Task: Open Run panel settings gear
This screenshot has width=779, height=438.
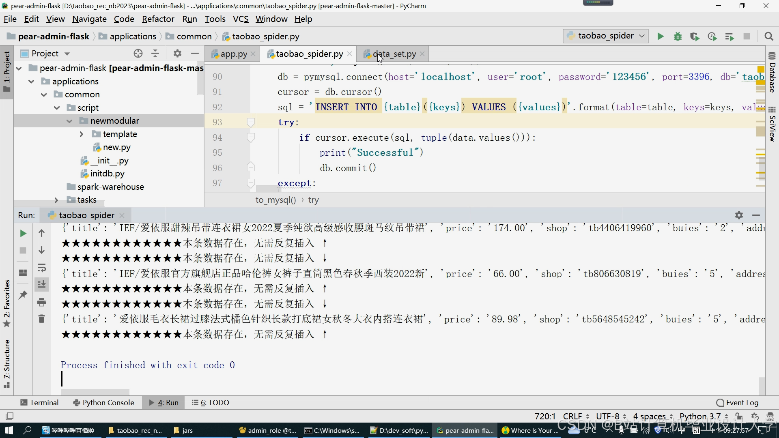Action: pos(739,215)
